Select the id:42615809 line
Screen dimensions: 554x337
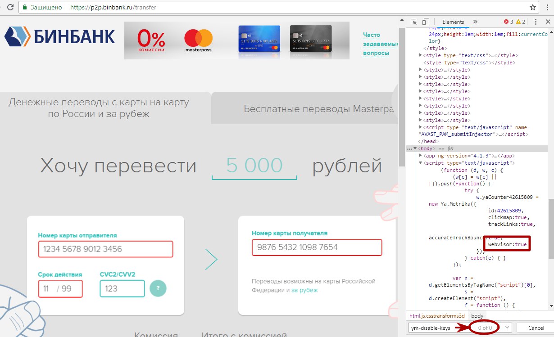point(505,210)
